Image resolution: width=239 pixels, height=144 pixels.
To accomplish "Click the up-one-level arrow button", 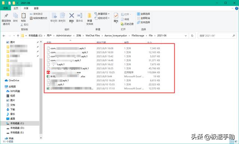I will pyautogui.click(x=18, y=36).
